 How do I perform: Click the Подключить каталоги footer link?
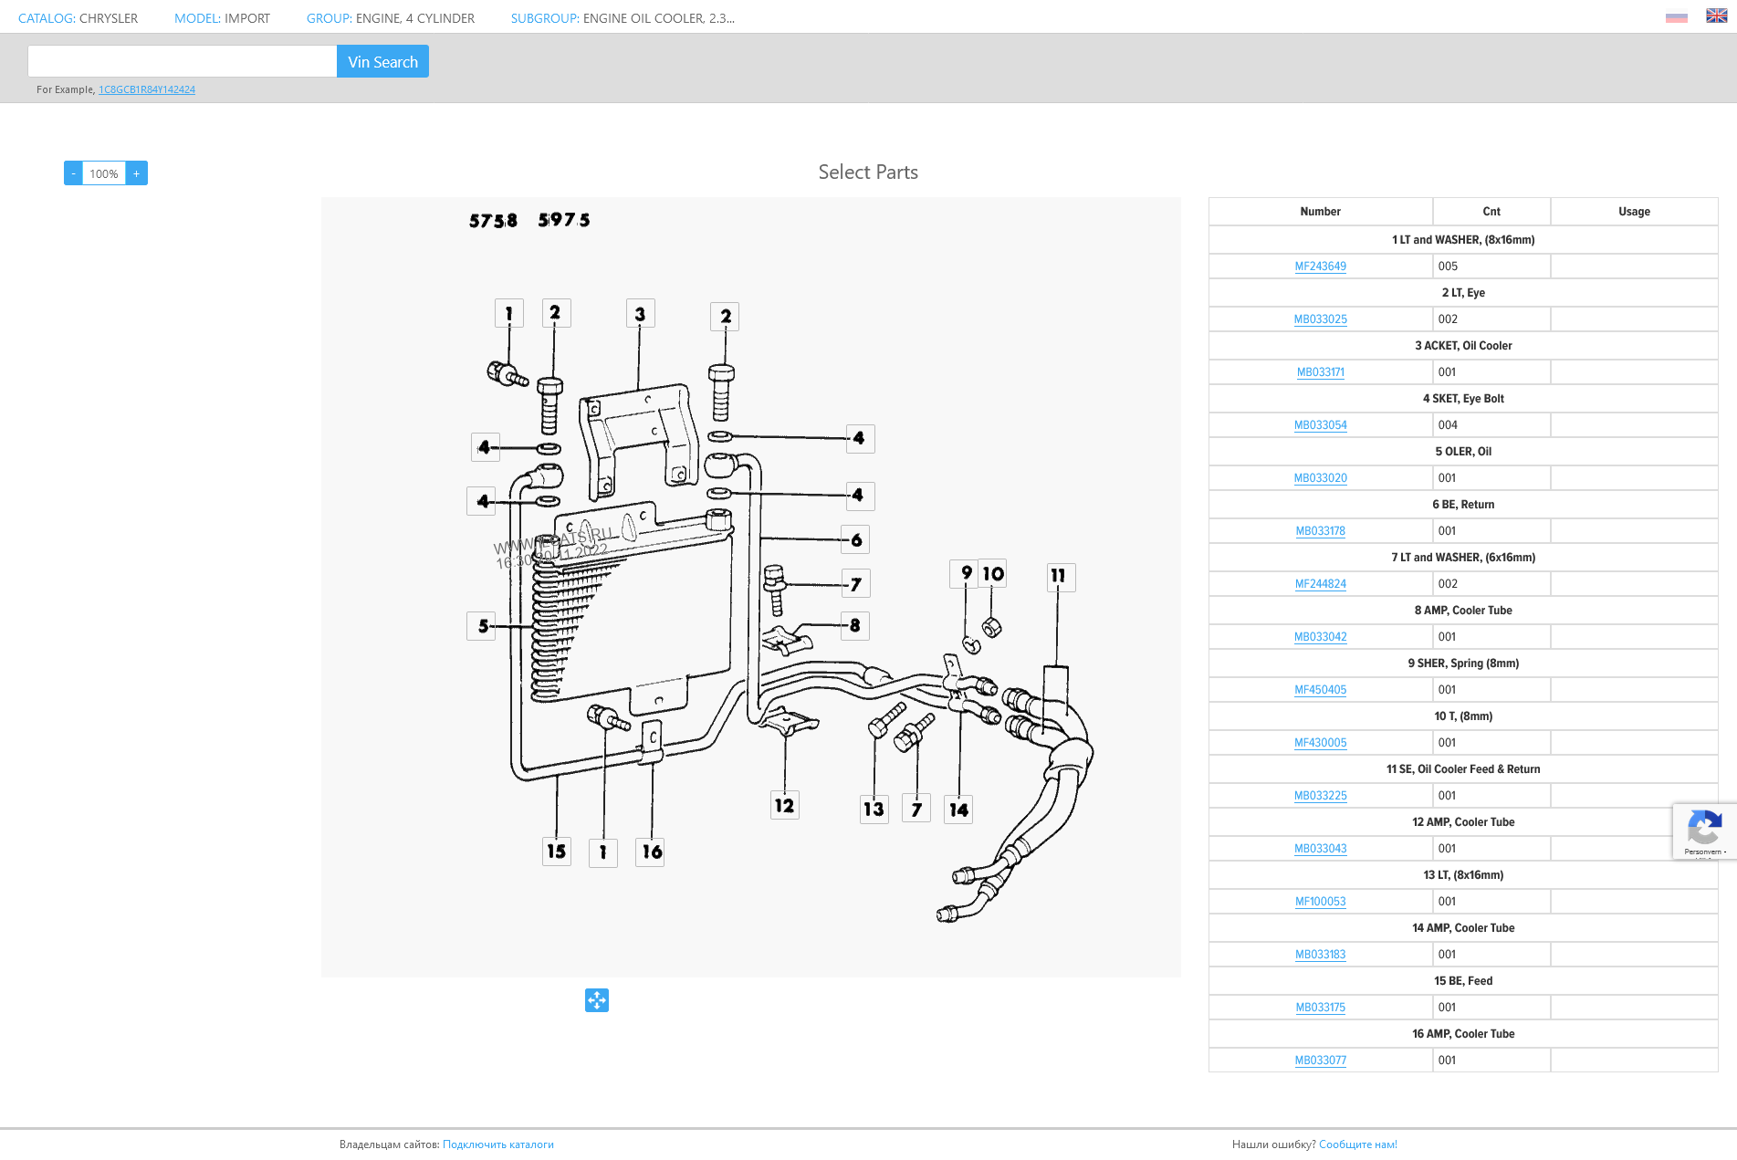click(498, 1144)
